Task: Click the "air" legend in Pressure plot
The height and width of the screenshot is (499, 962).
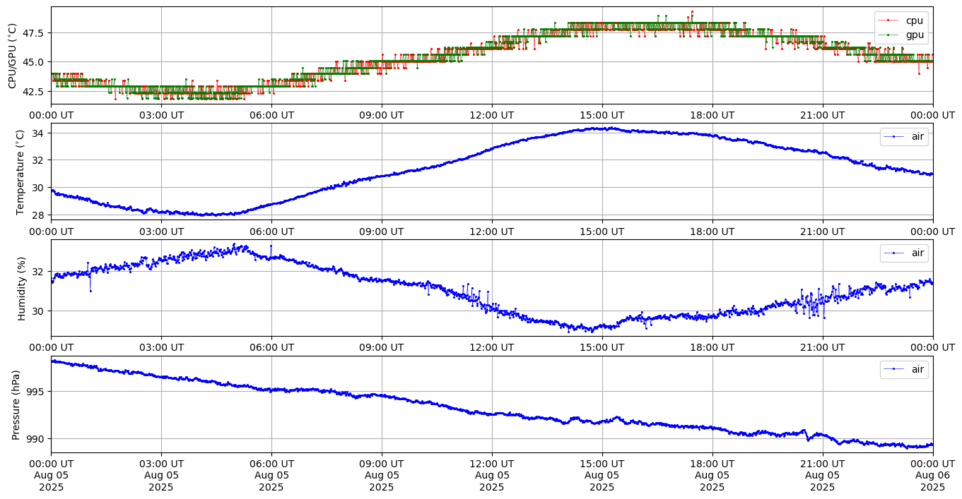Action: tap(904, 368)
